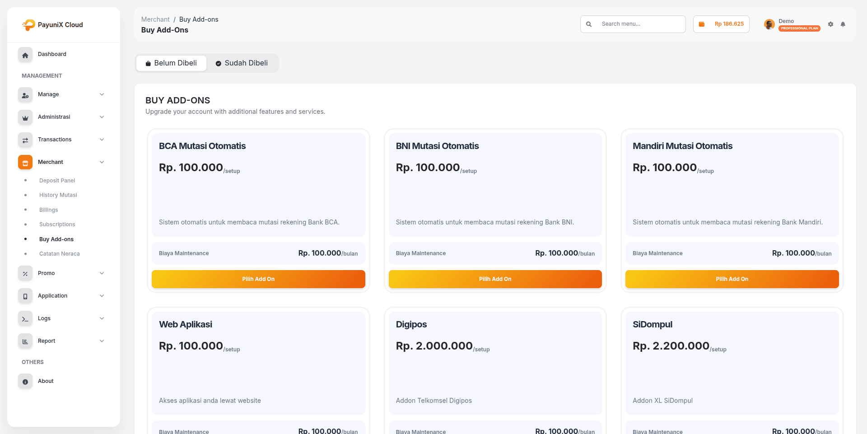The height and width of the screenshot is (434, 867).
Task: Open Subscriptions submenu item
Action: 57,224
